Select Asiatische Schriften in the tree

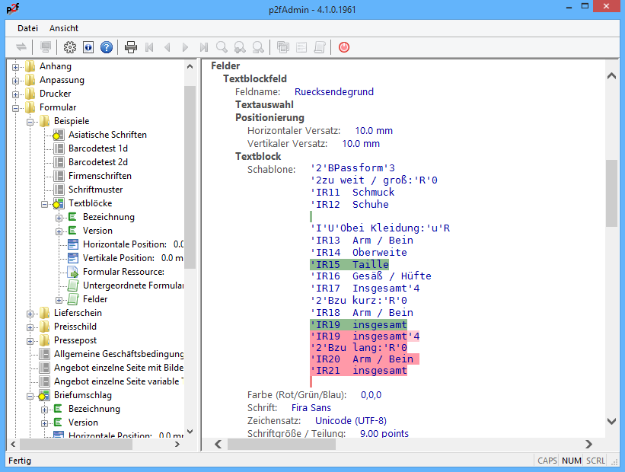[x=107, y=135]
